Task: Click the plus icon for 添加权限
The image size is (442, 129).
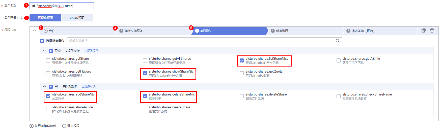Action: (x=64, y=126)
